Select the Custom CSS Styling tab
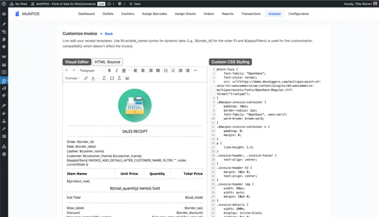Viewport: 379px width, 217px height. [230, 62]
